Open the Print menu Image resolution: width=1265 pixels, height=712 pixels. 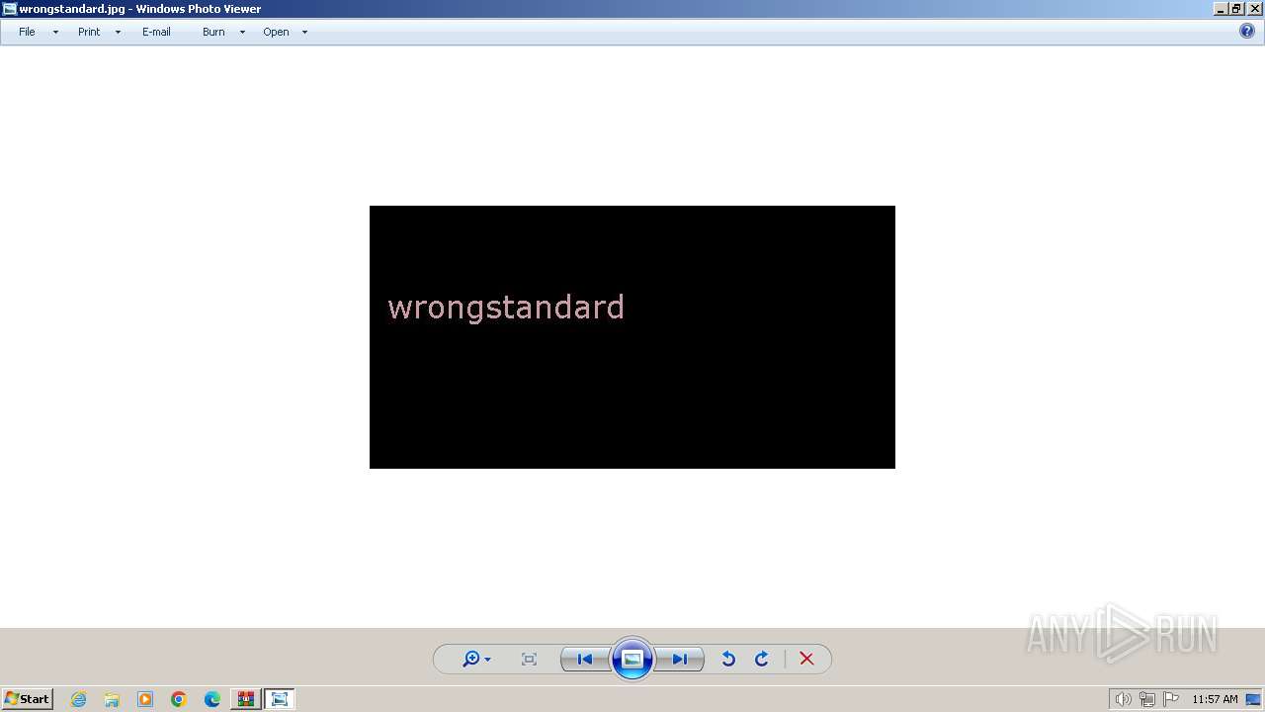[x=89, y=32]
